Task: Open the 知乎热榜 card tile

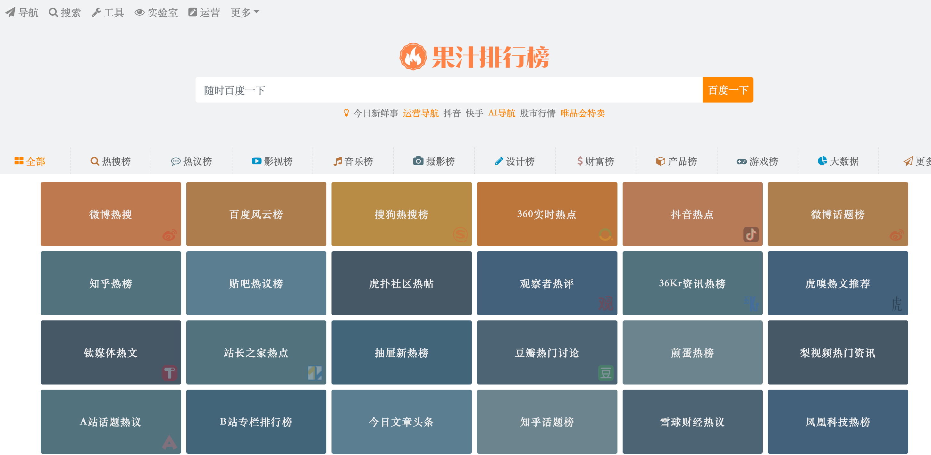Action: [x=111, y=284]
